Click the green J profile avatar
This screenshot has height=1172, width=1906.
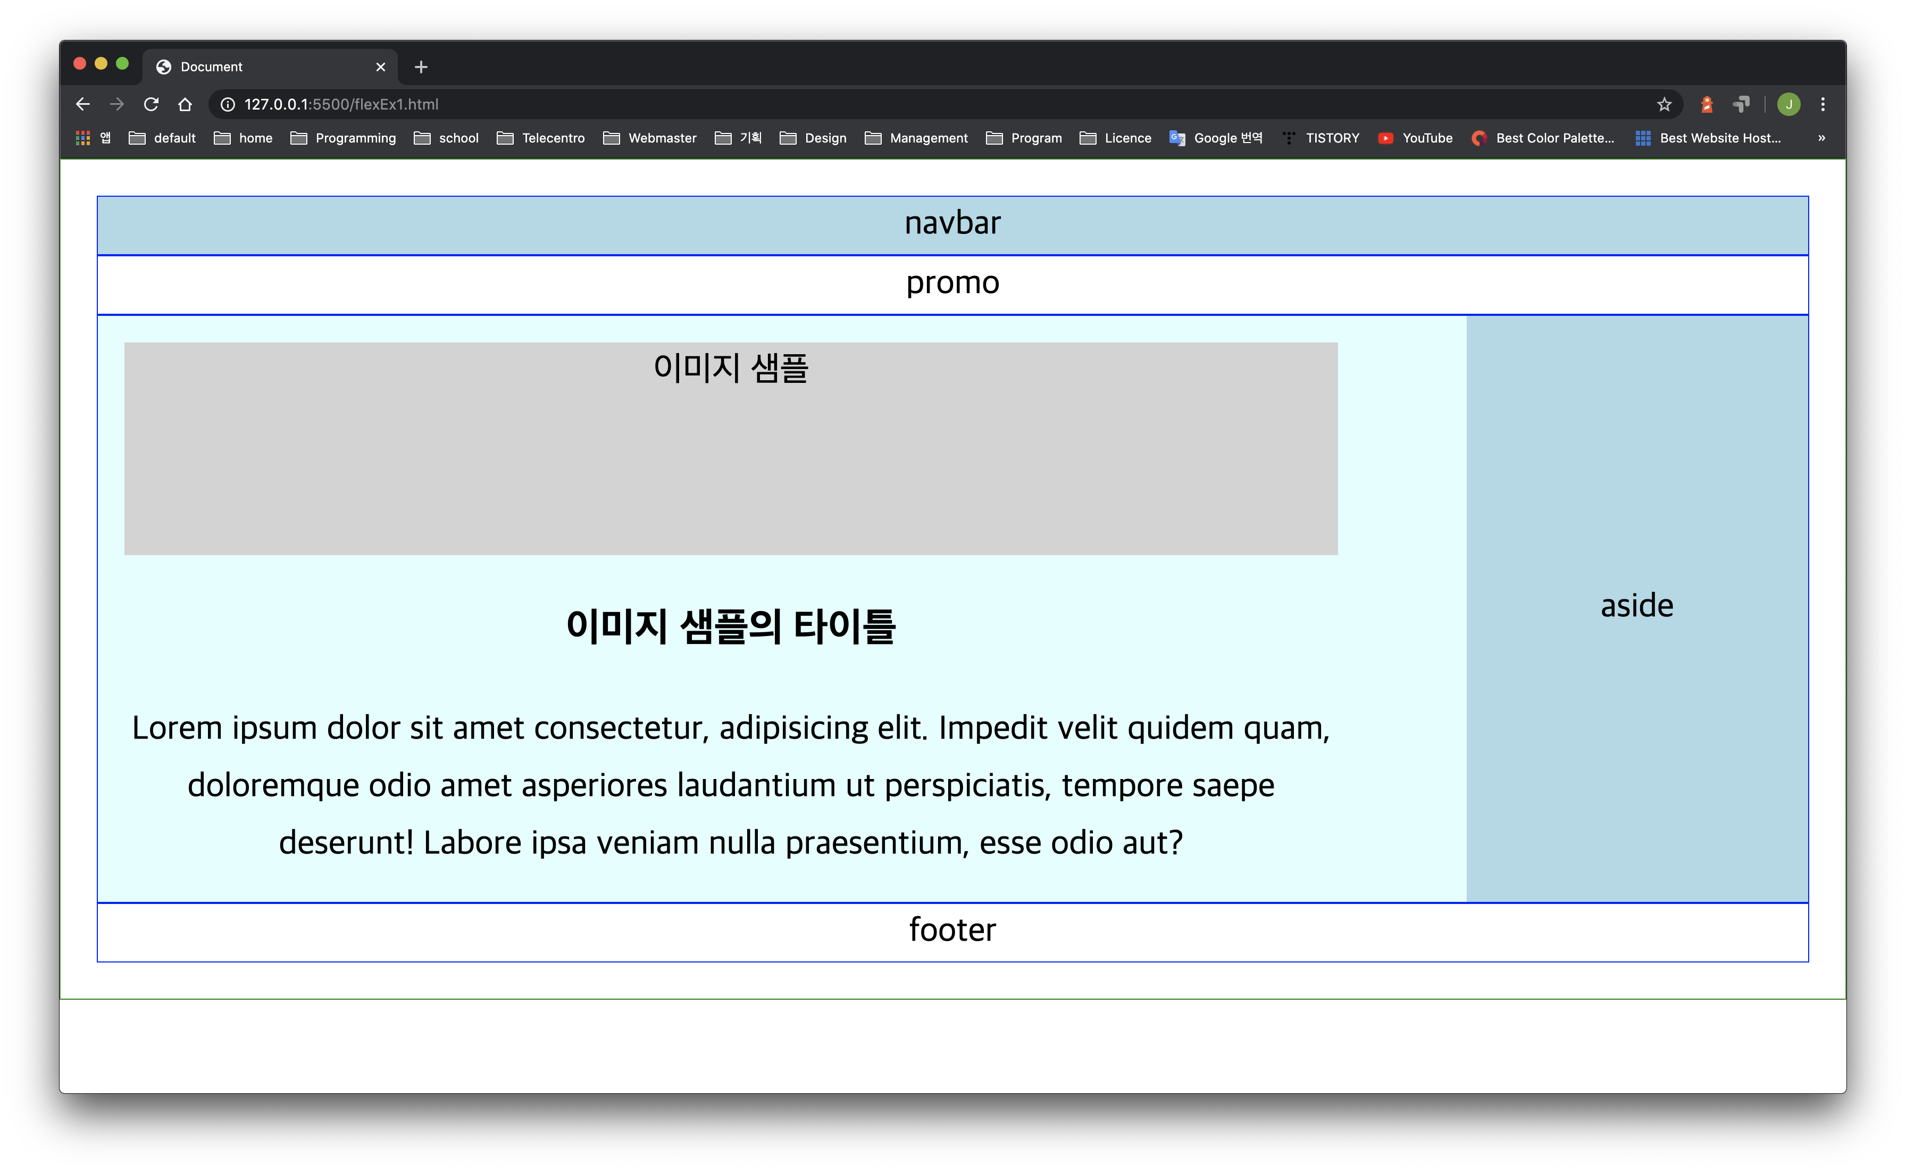tap(1788, 104)
